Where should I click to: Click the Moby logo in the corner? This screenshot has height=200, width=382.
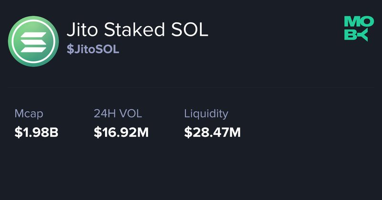356,29
